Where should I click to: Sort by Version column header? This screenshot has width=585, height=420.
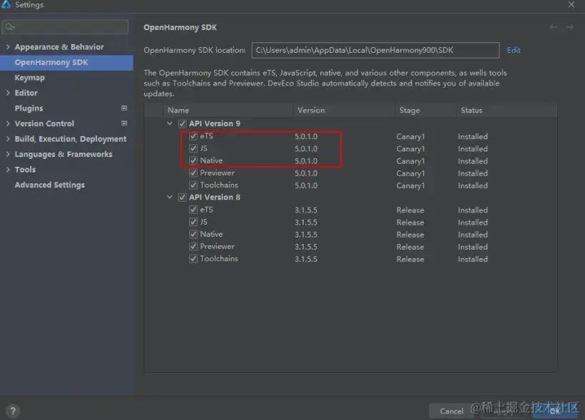click(344, 110)
